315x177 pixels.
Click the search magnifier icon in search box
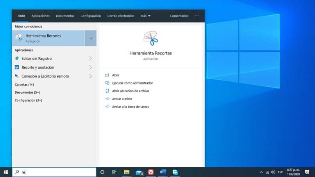[17, 172]
